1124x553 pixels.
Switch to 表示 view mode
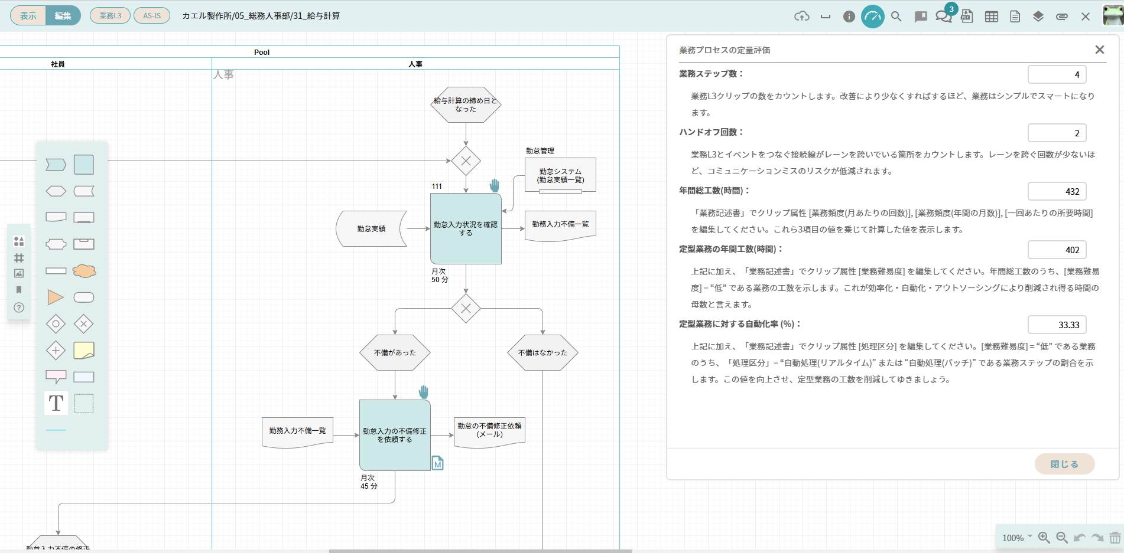click(28, 16)
